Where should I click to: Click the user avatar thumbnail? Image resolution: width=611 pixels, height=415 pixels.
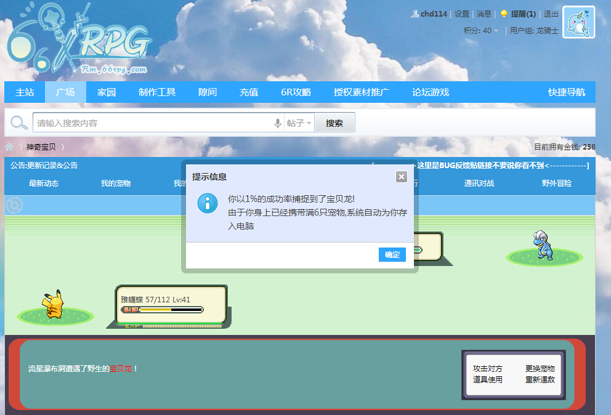tap(578, 22)
